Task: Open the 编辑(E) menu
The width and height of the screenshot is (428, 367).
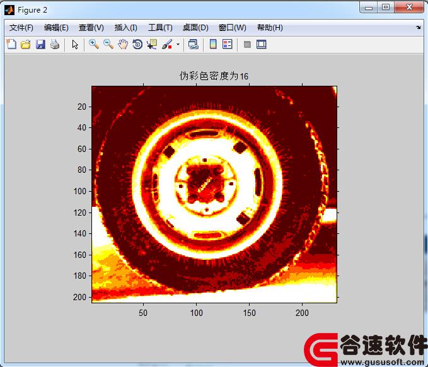Action: click(56, 28)
